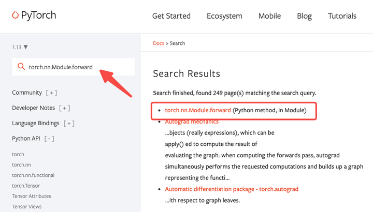Expand the Developer Notes section
Viewport: 373px width, 212px height.
pos(64,108)
